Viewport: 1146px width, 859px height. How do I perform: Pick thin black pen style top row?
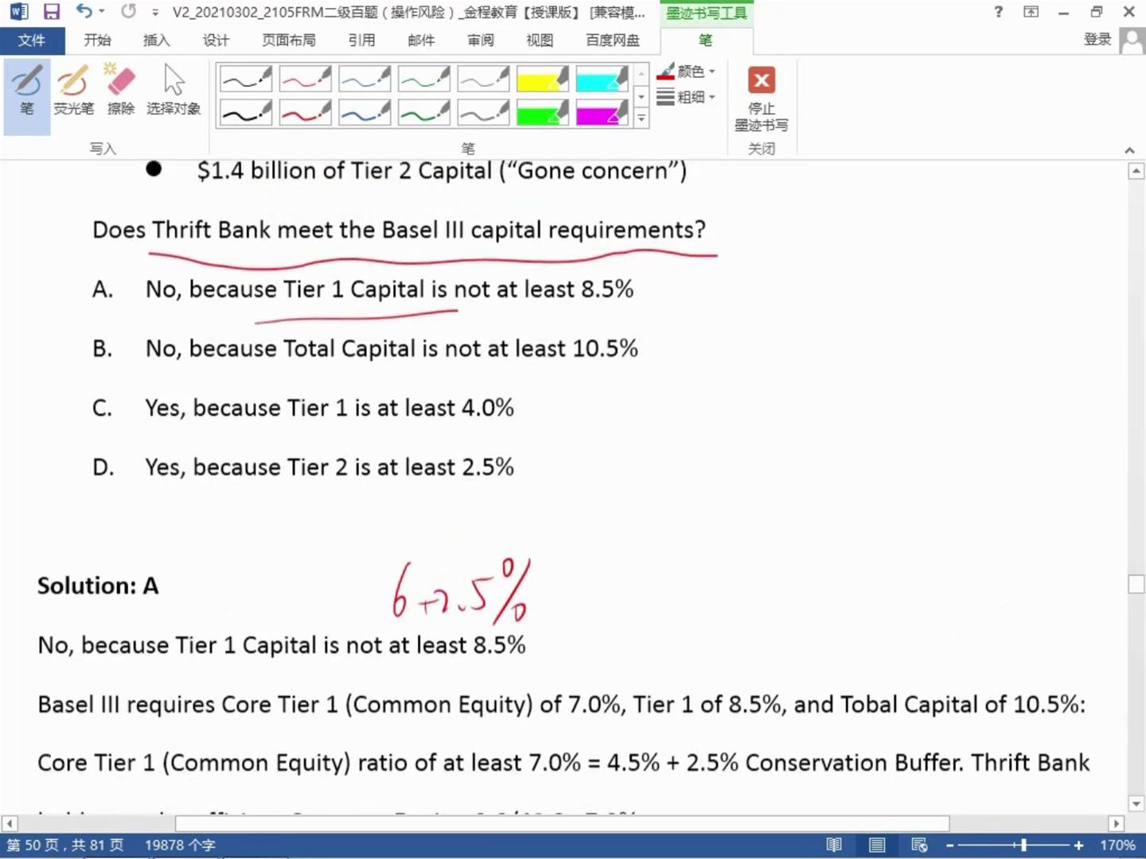coord(246,80)
